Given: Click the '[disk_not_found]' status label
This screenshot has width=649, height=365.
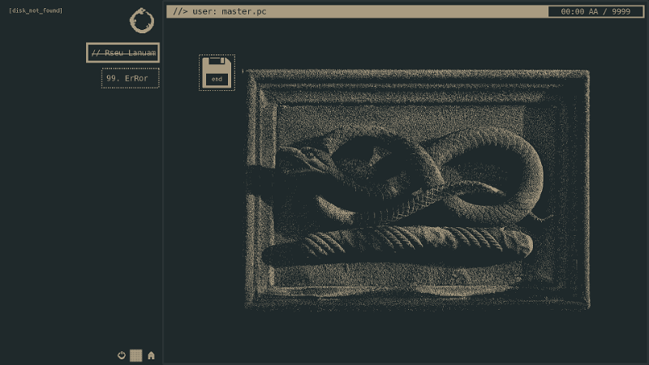Looking at the screenshot, I should pos(36,11).
